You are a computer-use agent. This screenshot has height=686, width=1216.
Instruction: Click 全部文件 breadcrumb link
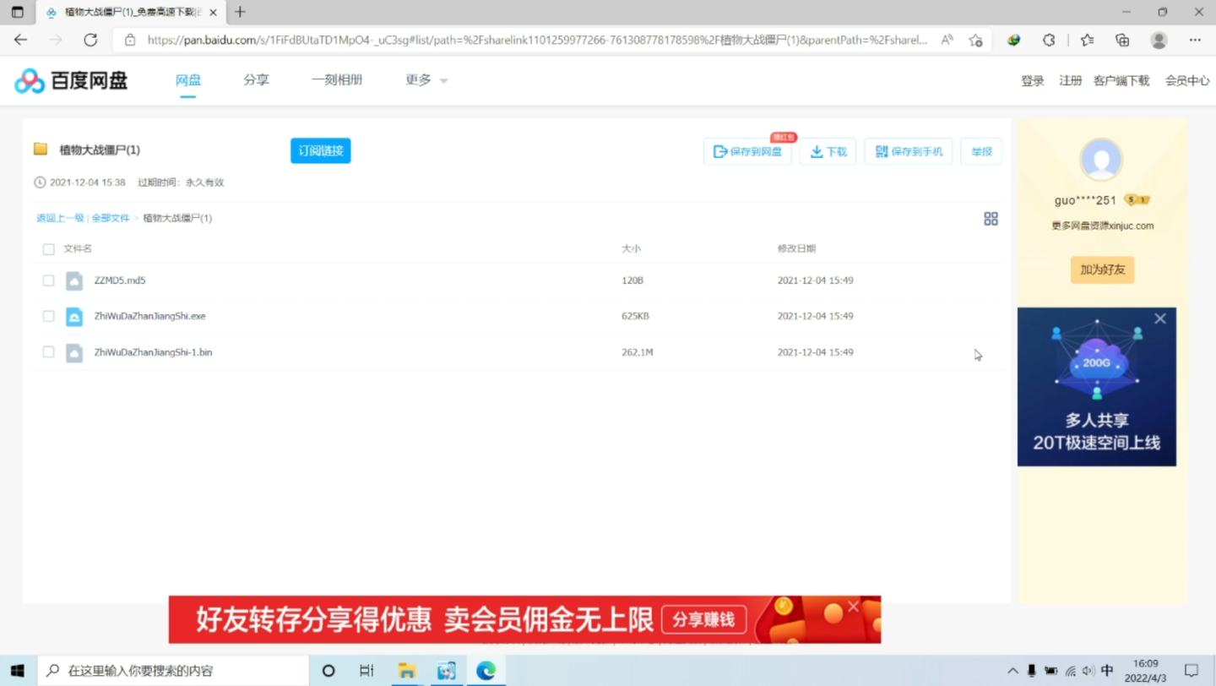(111, 218)
